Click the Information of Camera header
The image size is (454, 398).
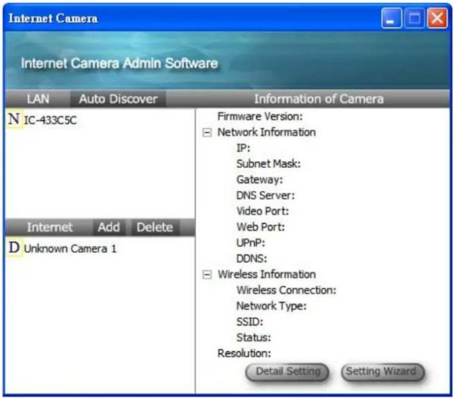click(319, 99)
